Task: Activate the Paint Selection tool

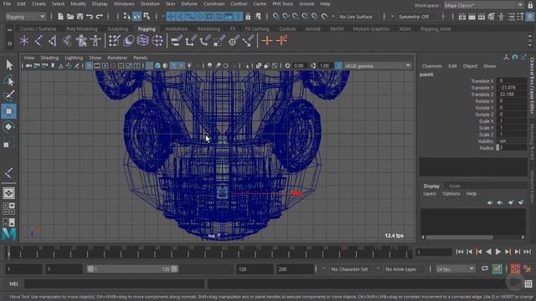Action: [9, 95]
